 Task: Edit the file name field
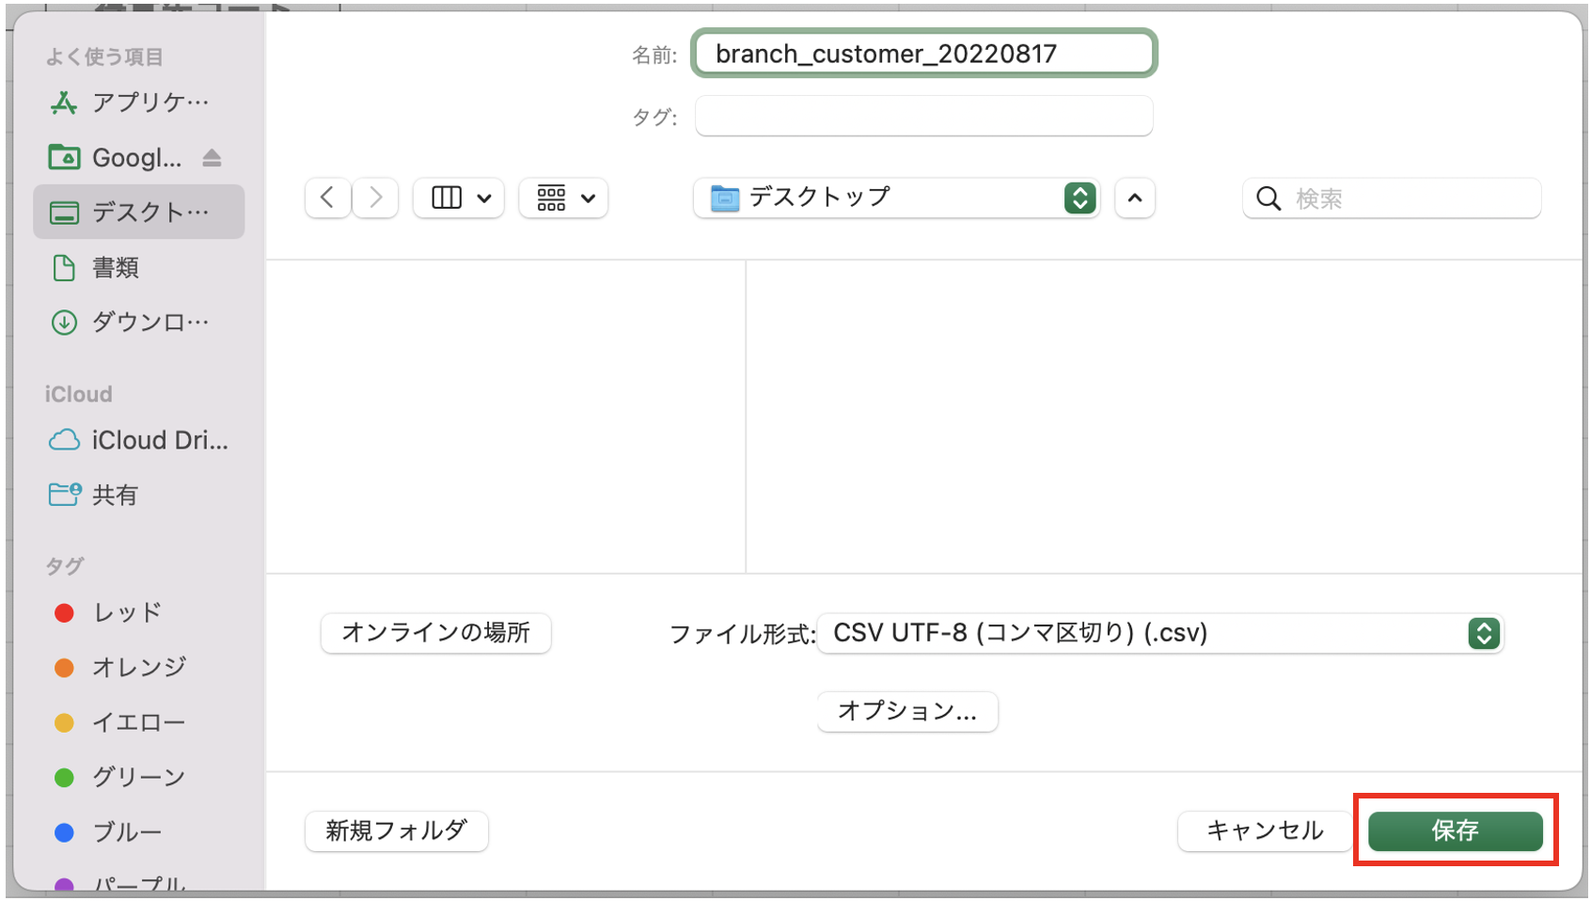pyautogui.click(x=924, y=54)
